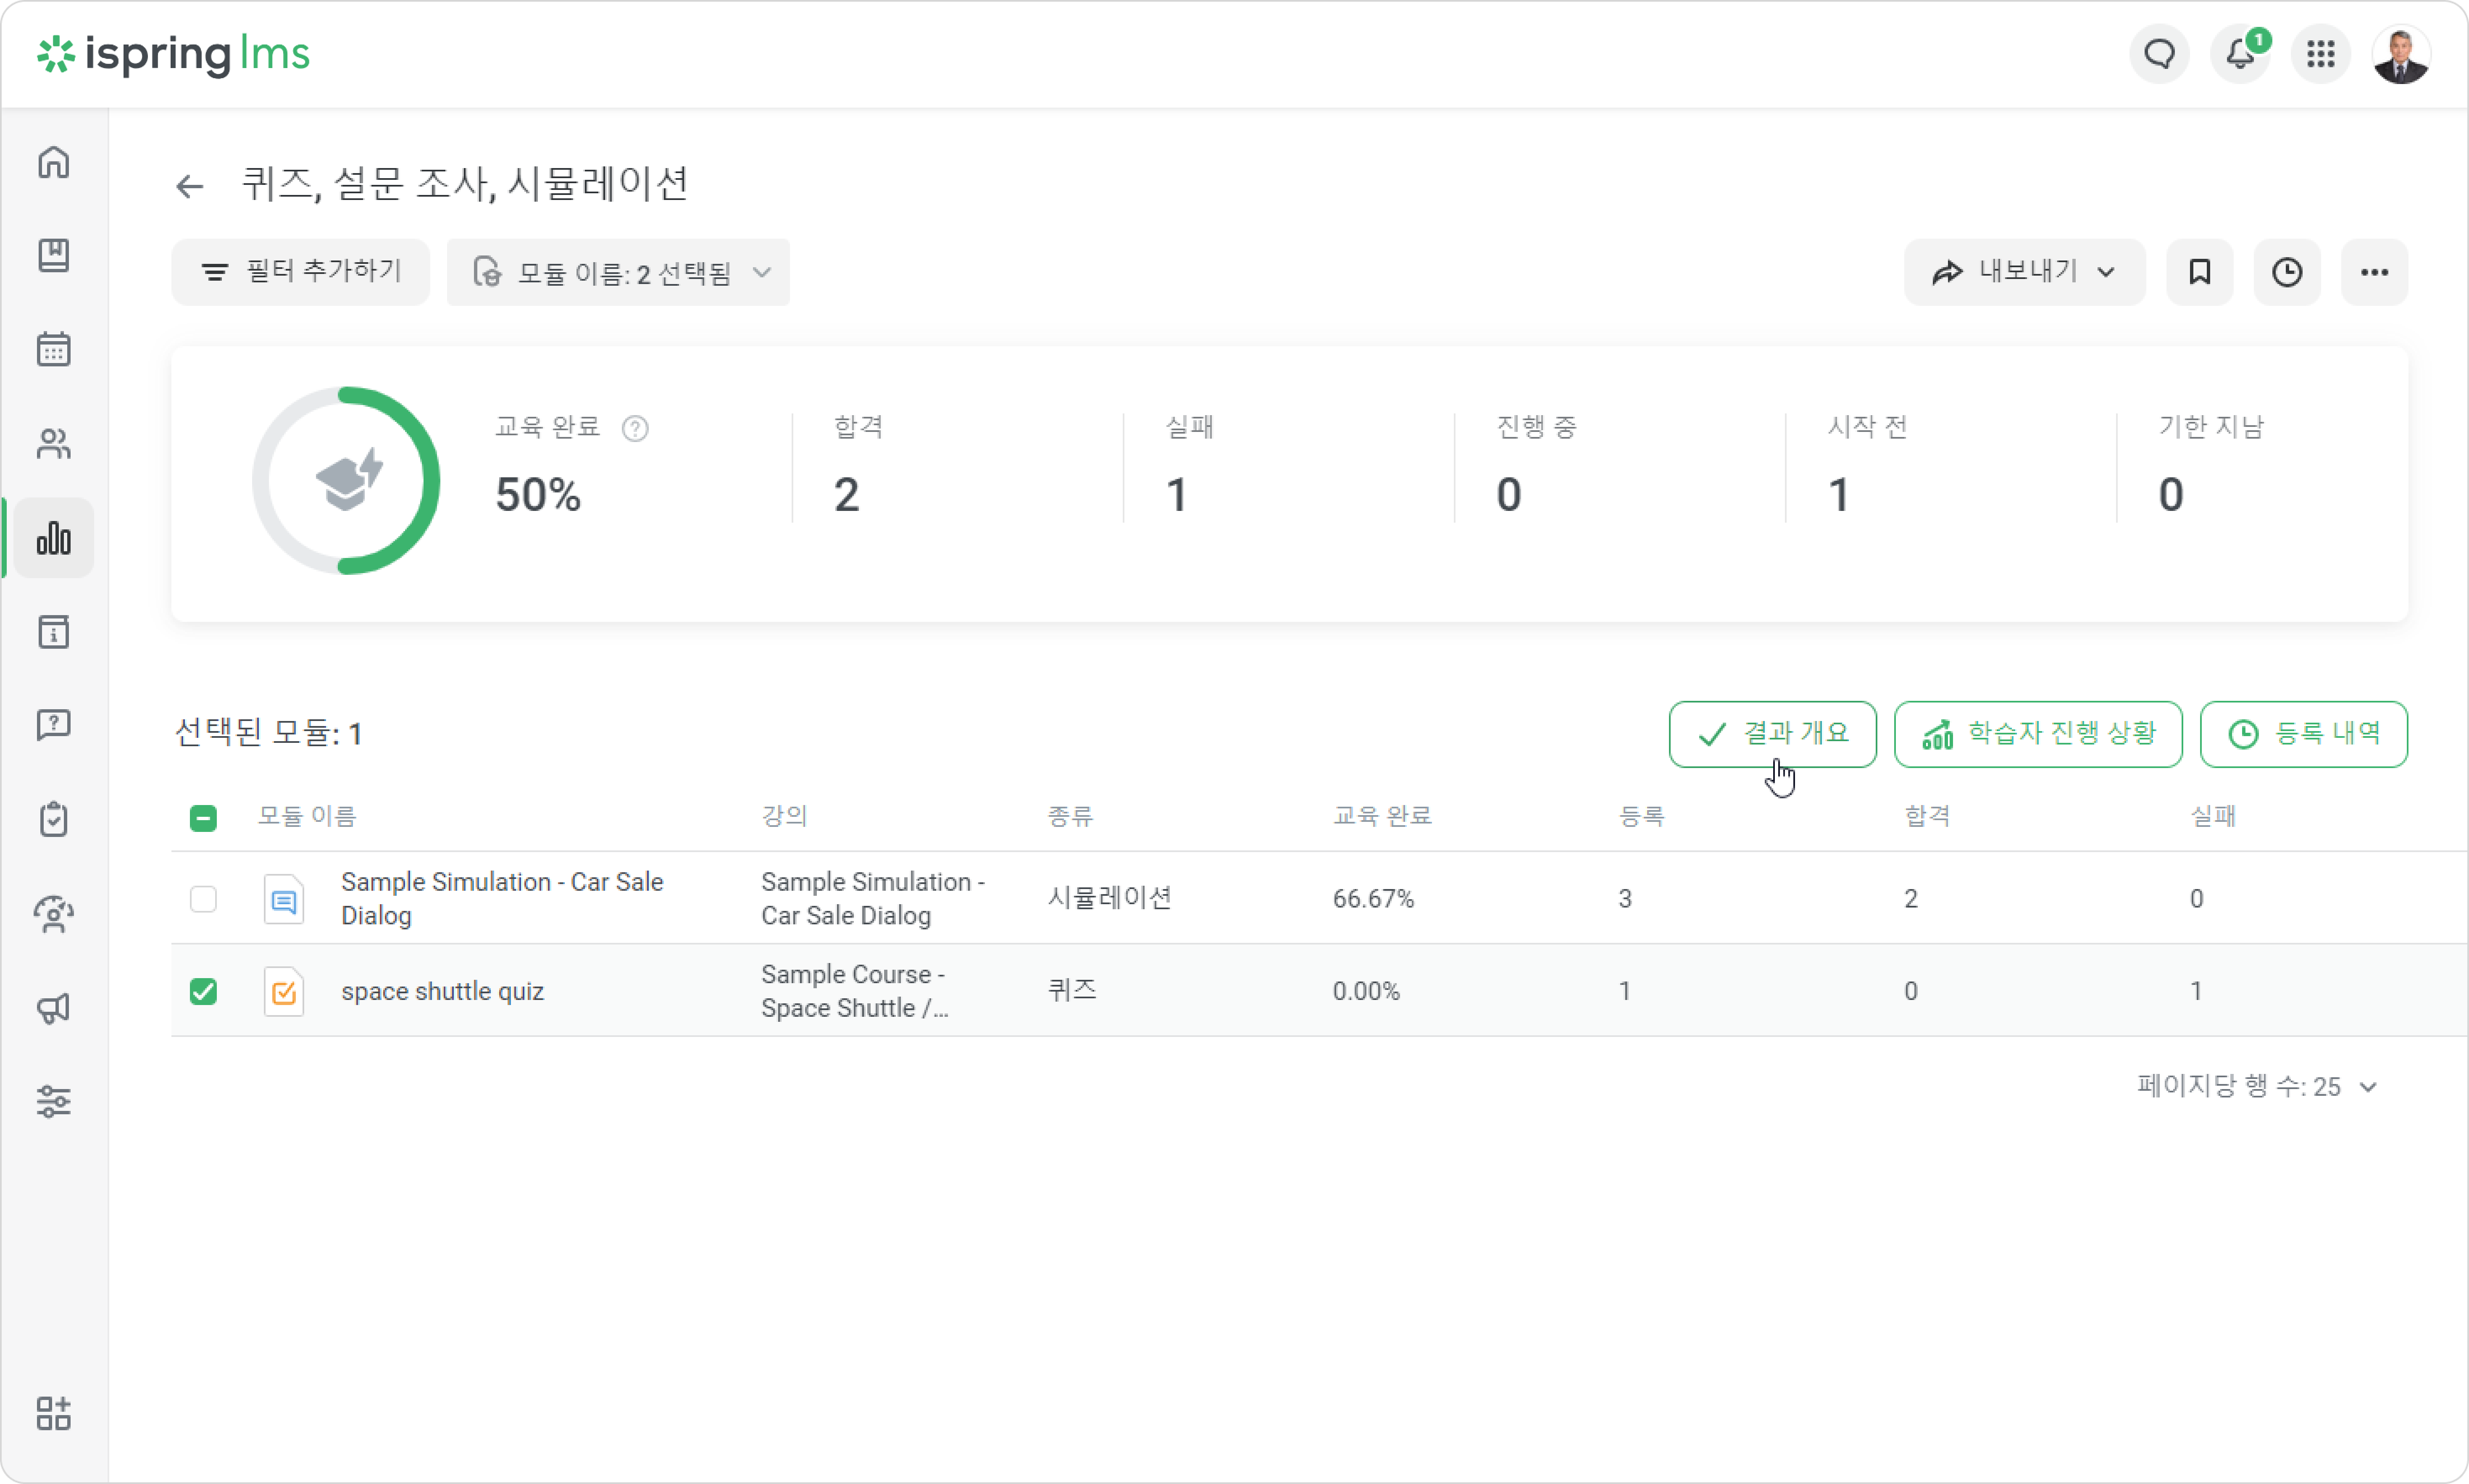This screenshot has width=2469, height=1484.
Task: Open the 내보내기 export dropdown
Action: click(2025, 272)
